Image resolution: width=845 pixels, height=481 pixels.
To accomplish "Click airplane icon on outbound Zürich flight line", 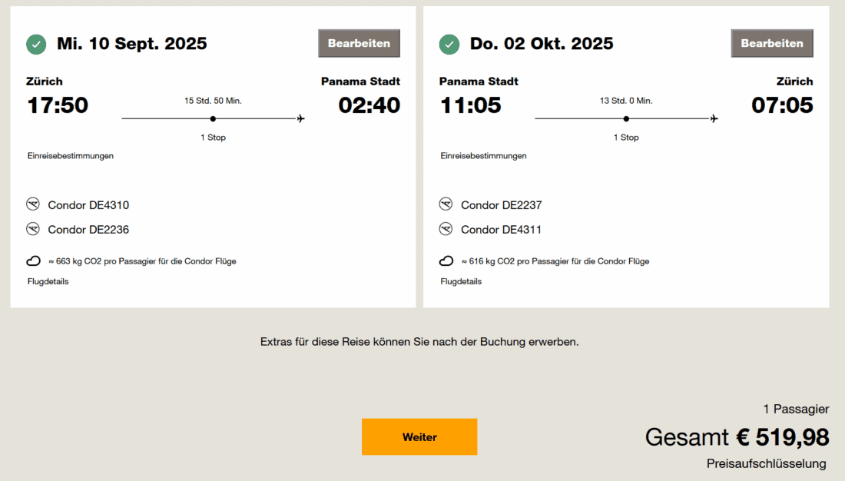I will (x=300, y=118).
